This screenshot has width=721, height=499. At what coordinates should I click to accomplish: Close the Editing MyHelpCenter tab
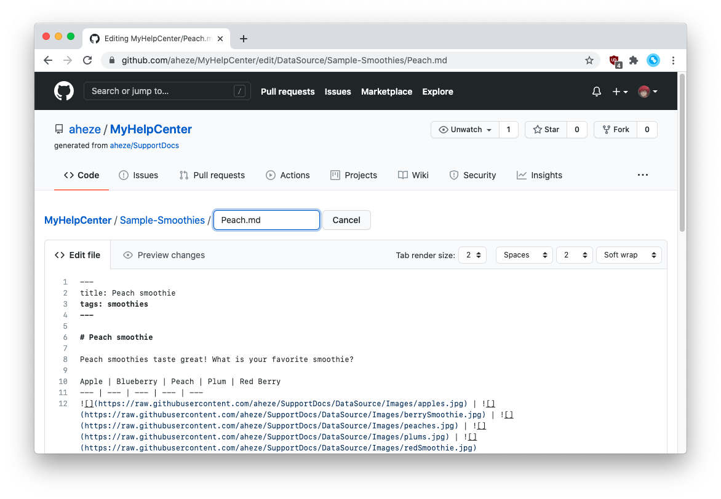point(220,39)
